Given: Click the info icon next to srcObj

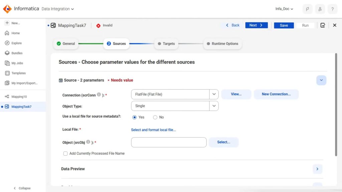Looking at the screenshot, I should [88, 142].
